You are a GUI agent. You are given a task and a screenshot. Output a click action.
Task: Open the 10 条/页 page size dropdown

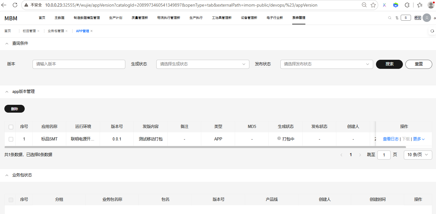[x=418, y=155]
